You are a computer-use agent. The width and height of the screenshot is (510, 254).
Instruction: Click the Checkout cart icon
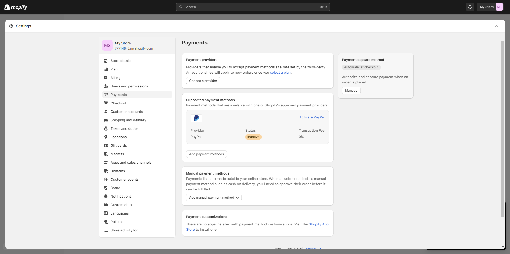click(x=106, y=103)
